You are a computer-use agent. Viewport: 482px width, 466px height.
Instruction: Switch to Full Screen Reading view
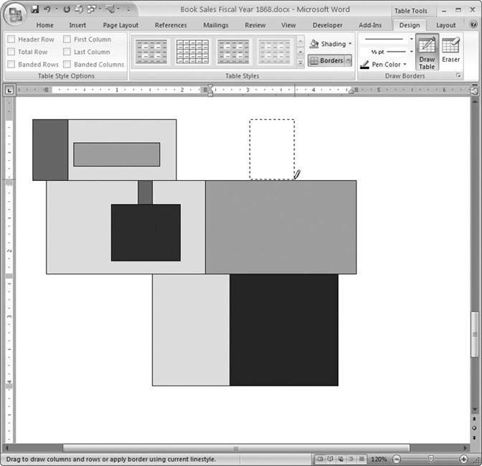point(329,459)
